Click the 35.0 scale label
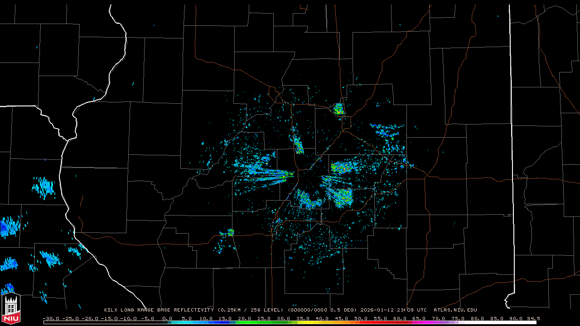Screen dimensions: 580x326 [303, 318]
